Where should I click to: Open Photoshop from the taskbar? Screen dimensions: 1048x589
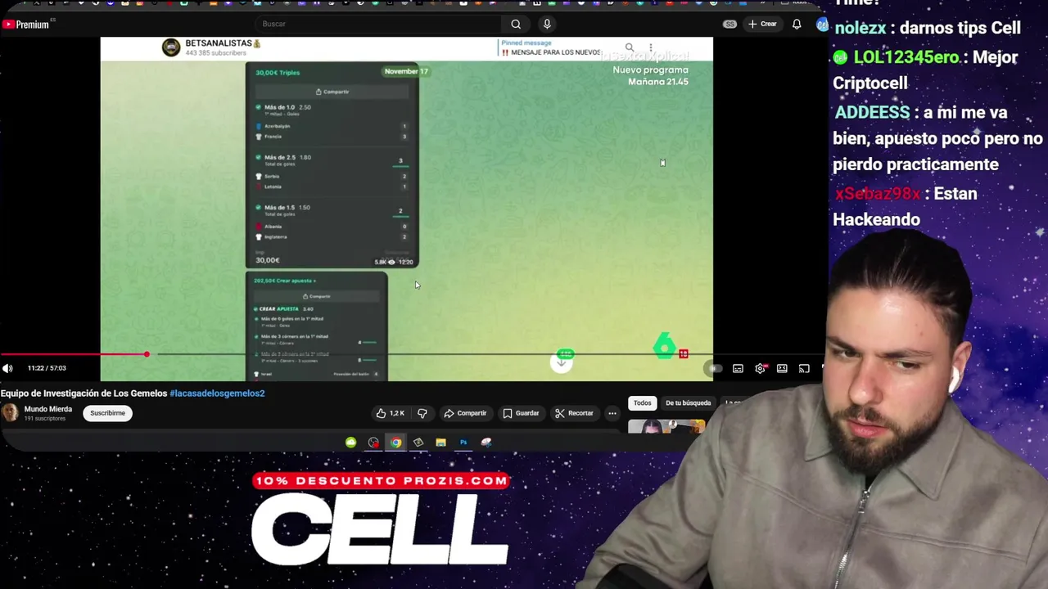[x=463, y=443]
